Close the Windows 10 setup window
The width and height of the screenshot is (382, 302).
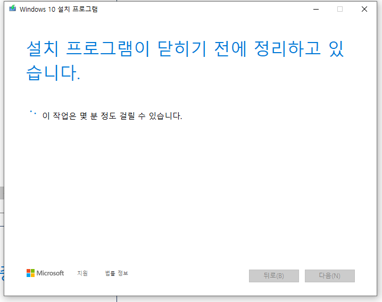coord(364,9)
